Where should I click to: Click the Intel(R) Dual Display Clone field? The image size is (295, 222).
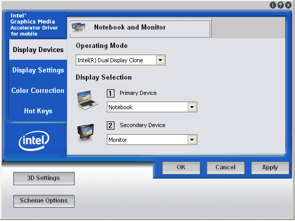121,60
